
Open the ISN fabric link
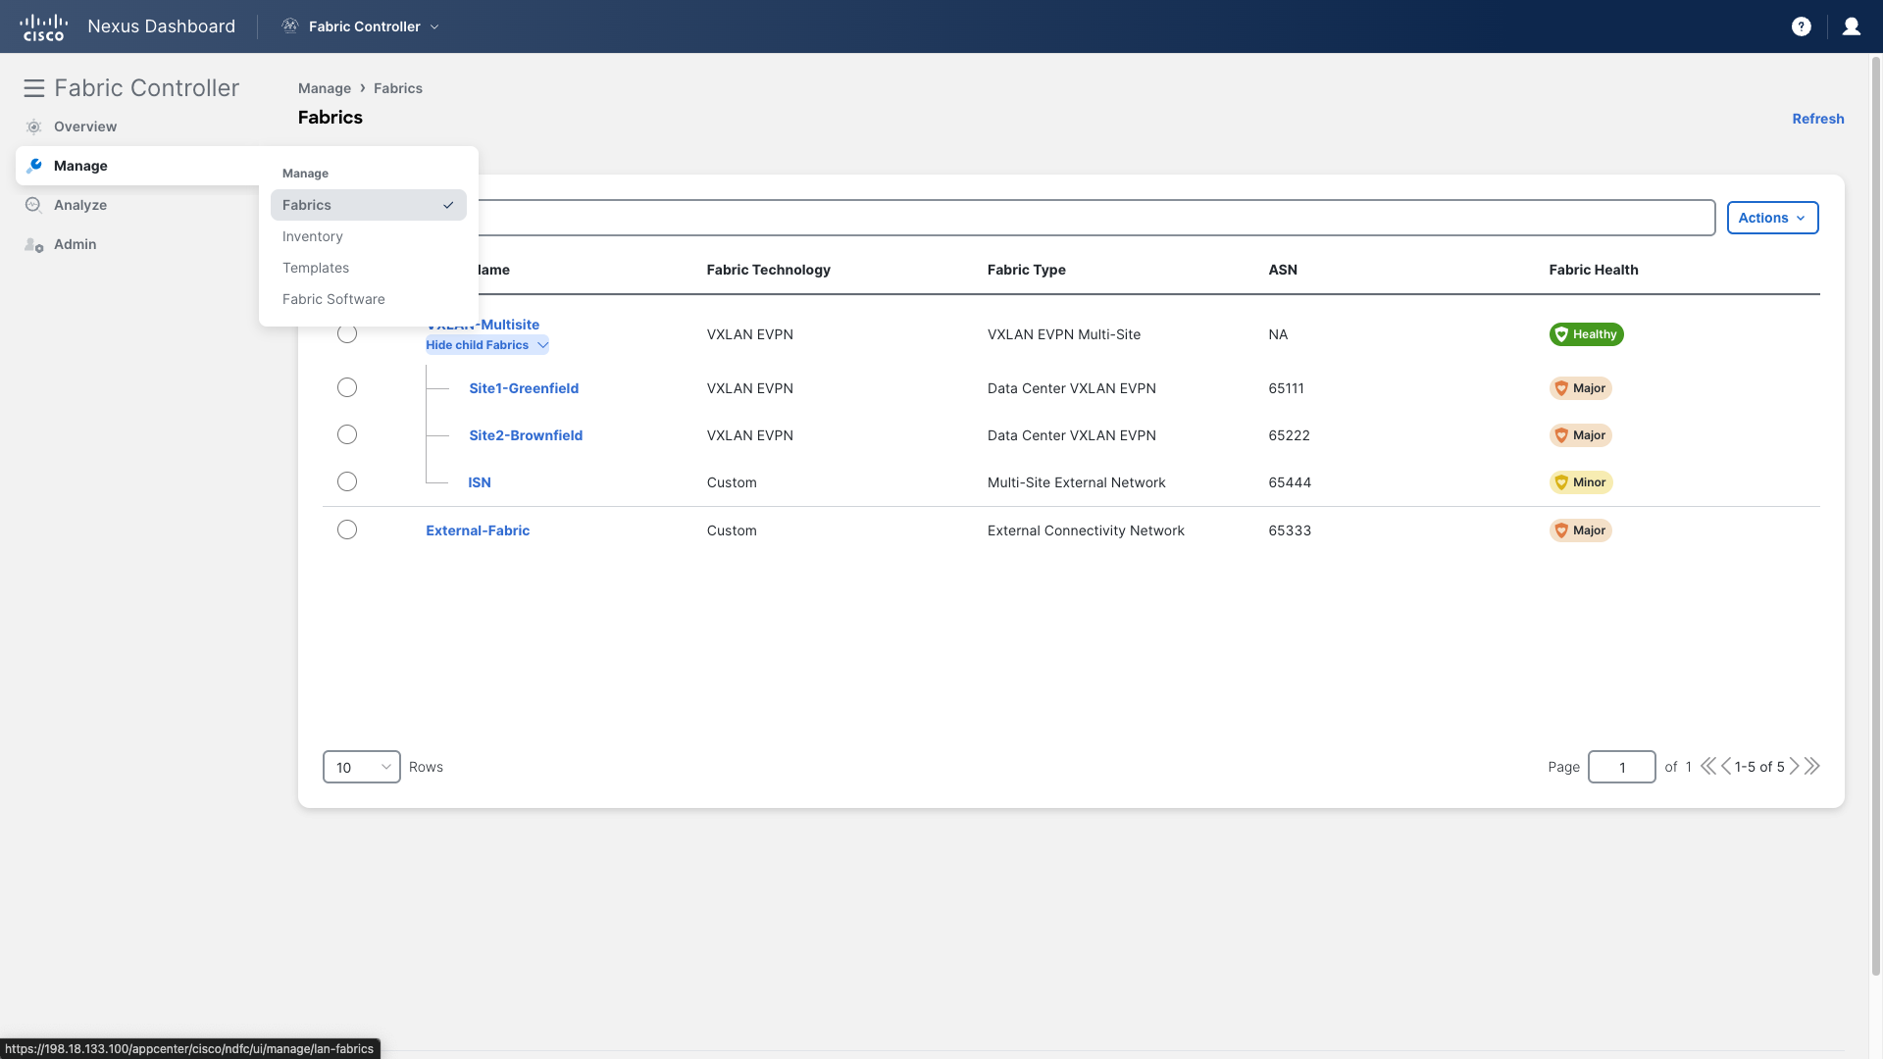click(480, 482)
